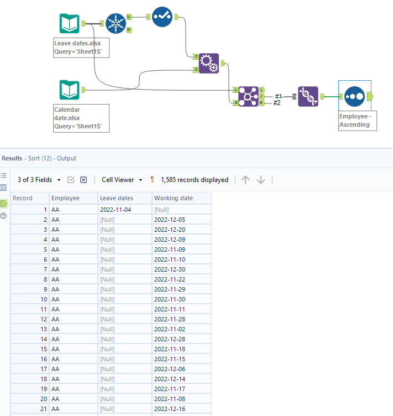Select the Leave dates.xlsx Input Data tool

69,23
